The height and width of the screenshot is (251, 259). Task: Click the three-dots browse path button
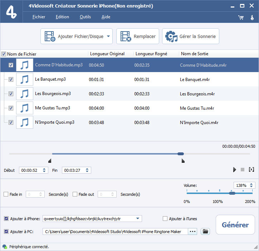[x=192, y=232]
